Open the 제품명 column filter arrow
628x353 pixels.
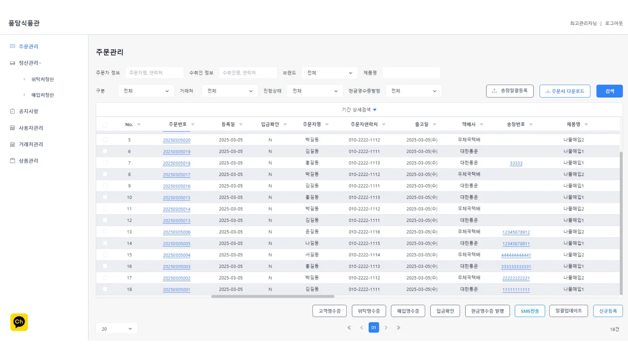pos(586,125)
